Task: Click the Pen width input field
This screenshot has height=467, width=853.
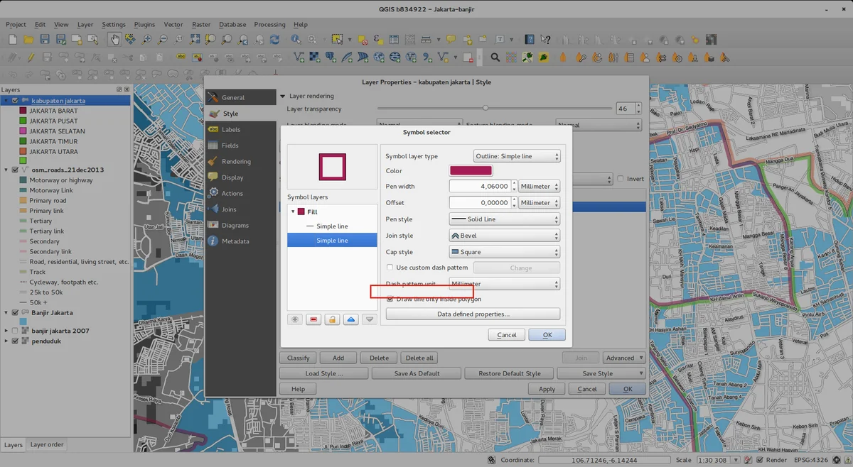Action: pos(481,187)
